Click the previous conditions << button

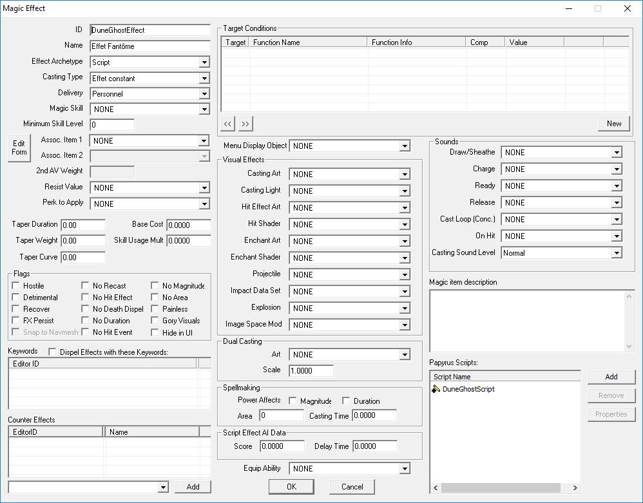coord(228,124)
